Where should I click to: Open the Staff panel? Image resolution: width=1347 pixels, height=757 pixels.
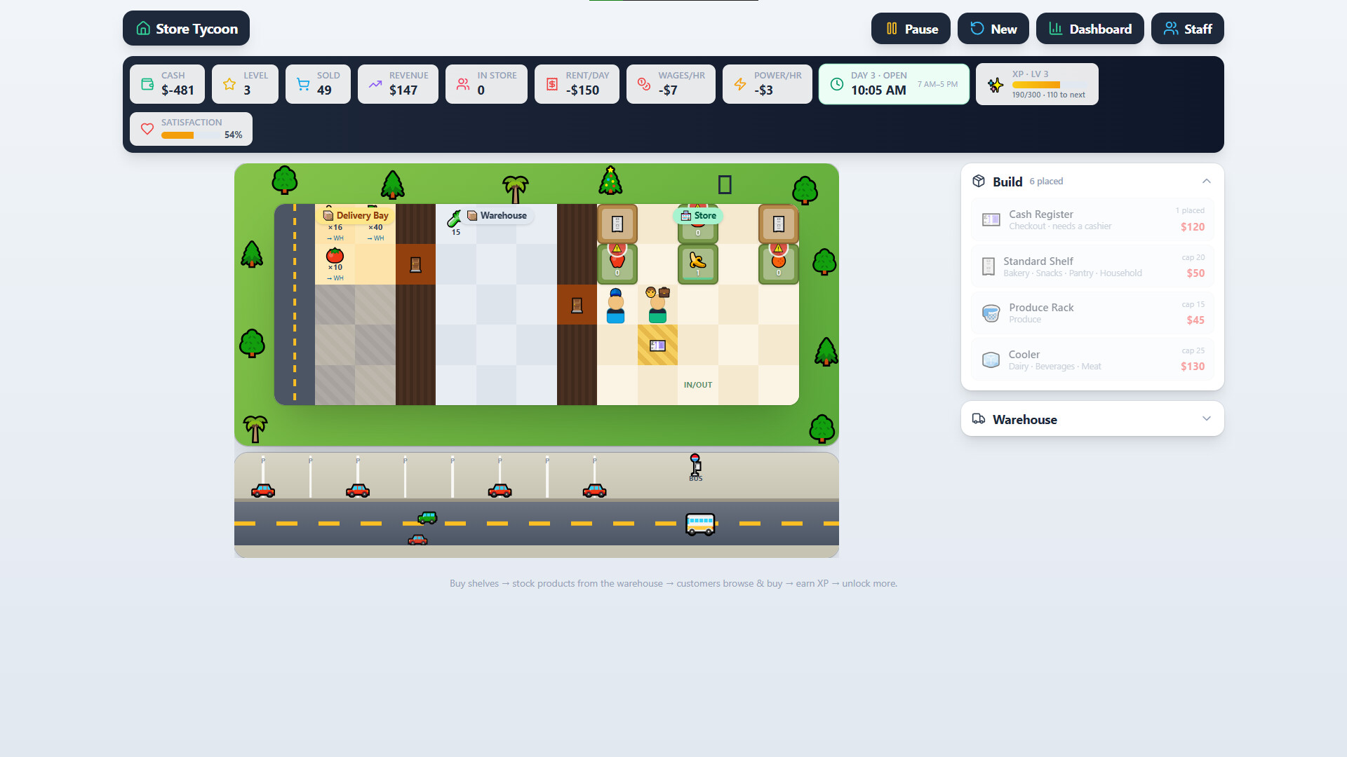1187,29
